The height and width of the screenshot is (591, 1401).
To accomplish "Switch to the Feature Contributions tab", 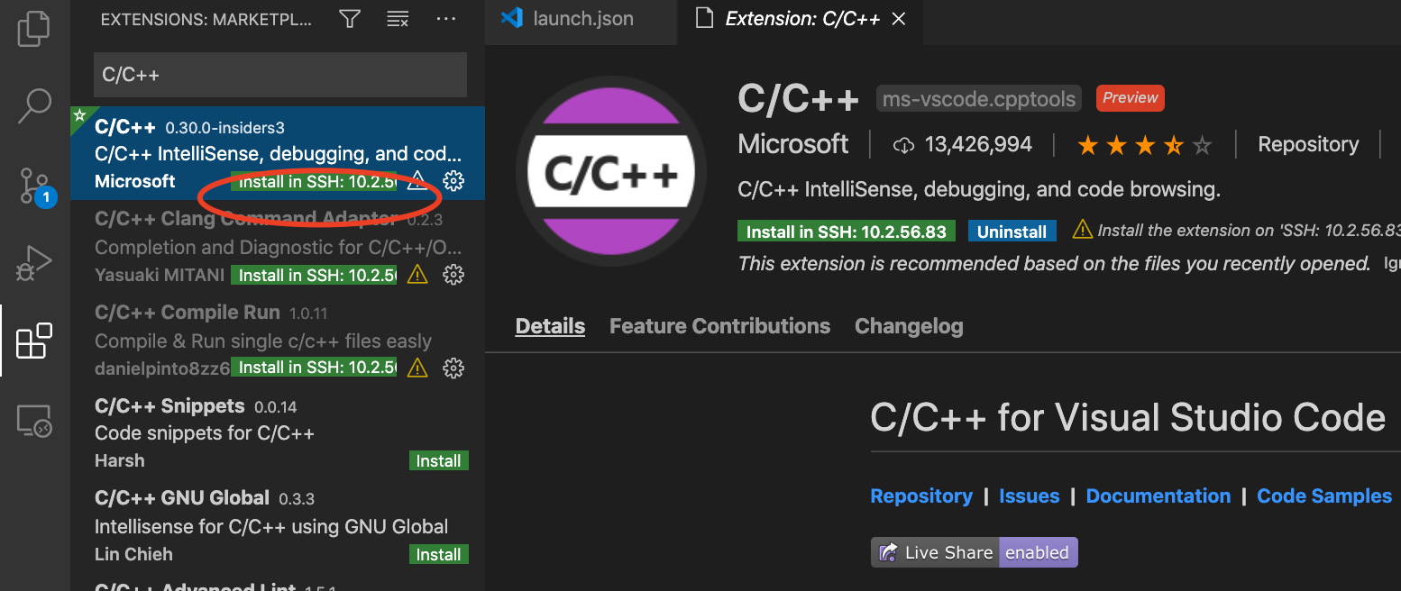I will [x=719, y=326].
